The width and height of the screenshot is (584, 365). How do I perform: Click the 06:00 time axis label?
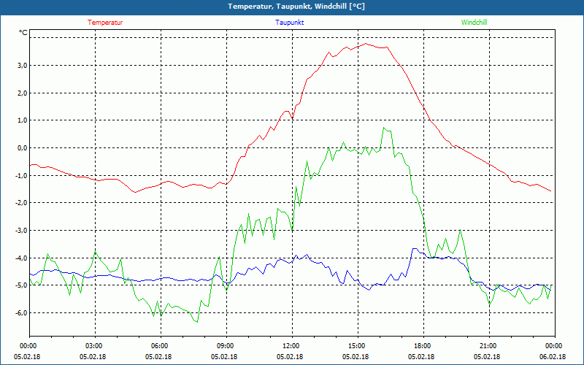[161, 346]
